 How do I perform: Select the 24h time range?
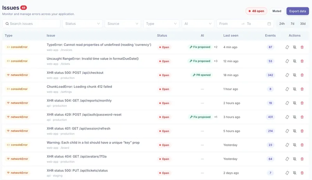tap(282, 24)
